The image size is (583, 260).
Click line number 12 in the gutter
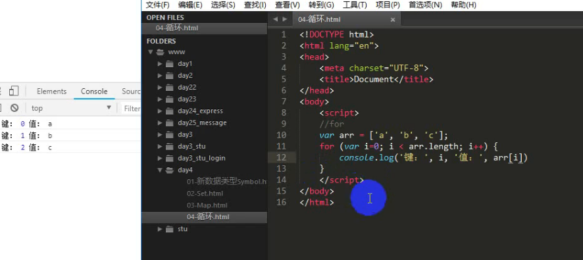(281, 158)
